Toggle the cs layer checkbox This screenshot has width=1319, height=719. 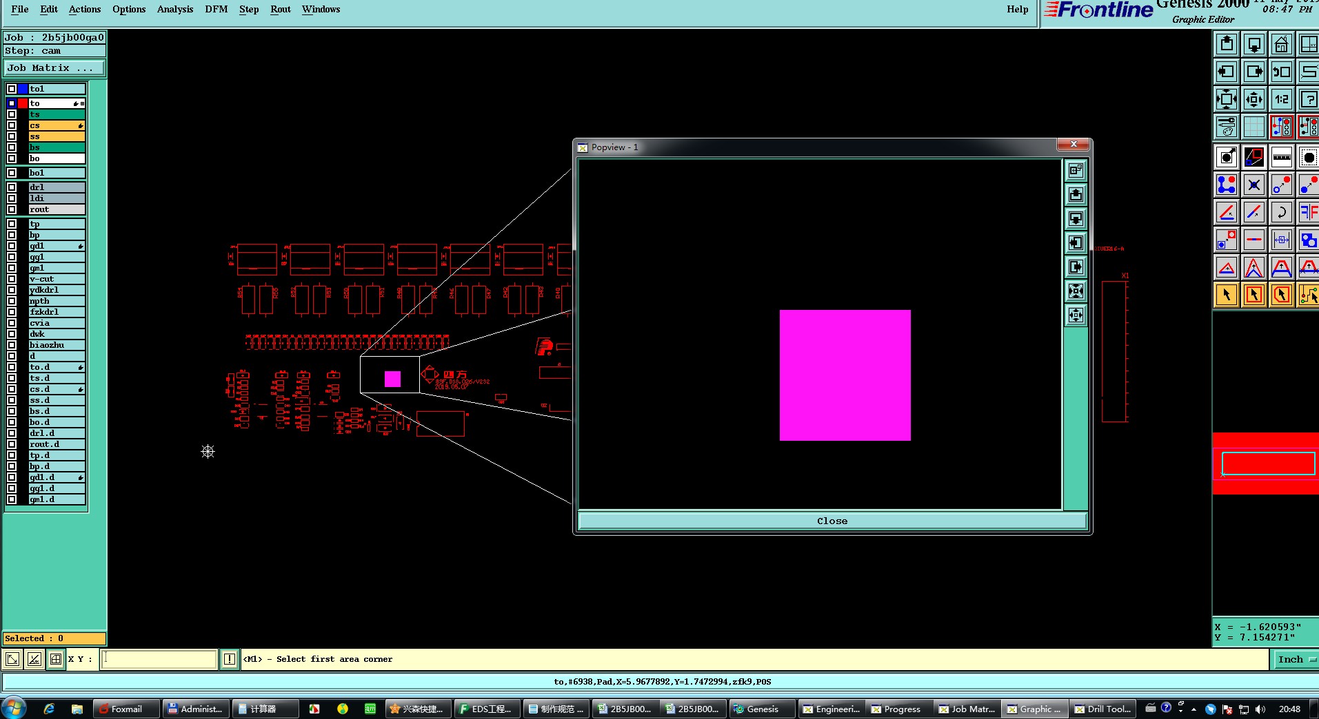pyautogui.click(x=12, y=125)
